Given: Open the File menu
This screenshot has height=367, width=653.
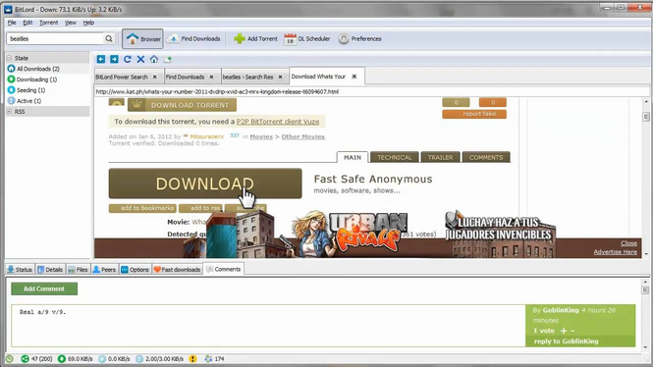Looking at the screenshot, I should coord(12,23).
